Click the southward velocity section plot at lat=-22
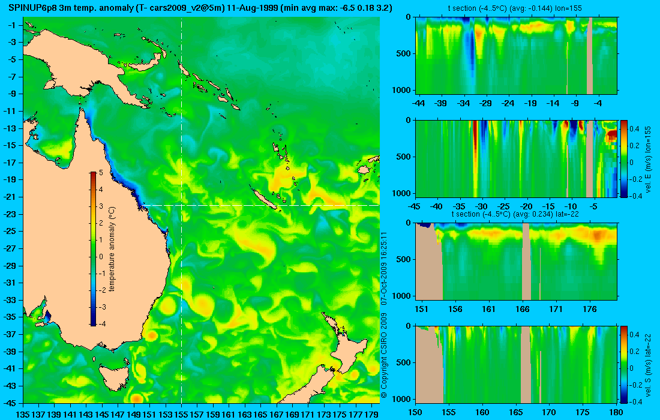This screenshot has height=420, width=660. (x=516, y=364)
